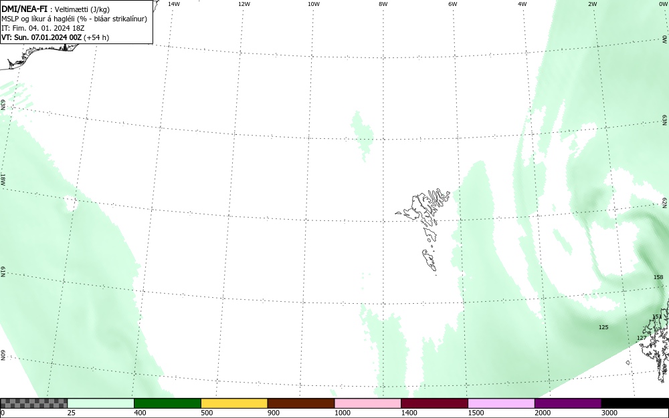Click the legend value 1400

409,413
